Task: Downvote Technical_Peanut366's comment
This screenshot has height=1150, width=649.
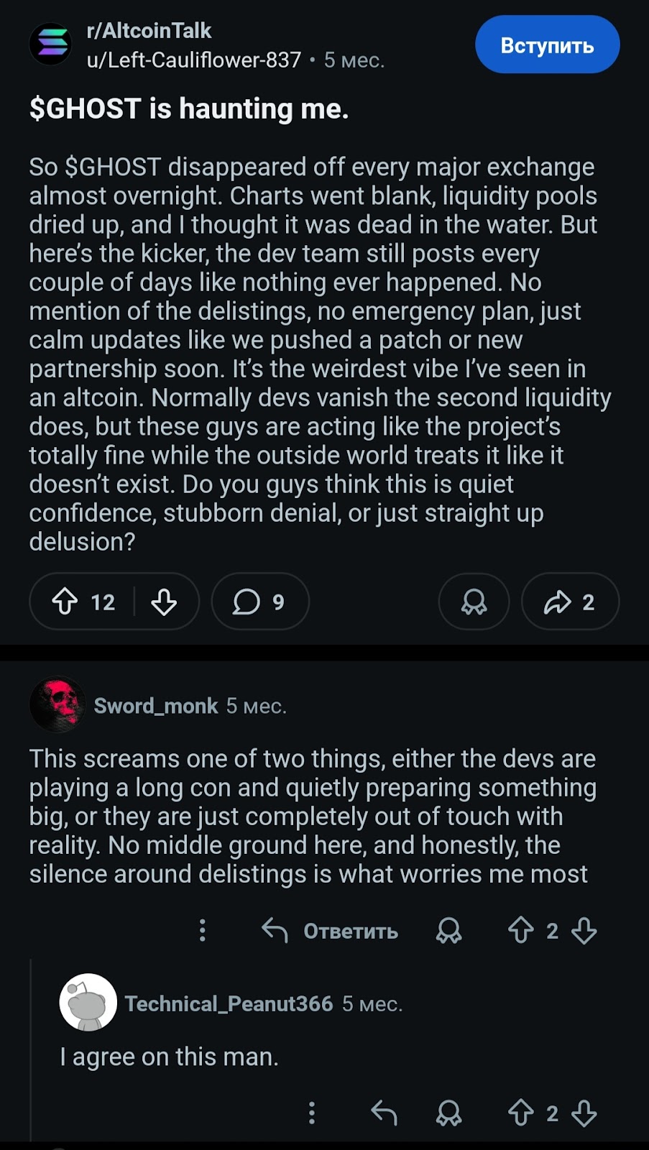Action: [584, 1113]
